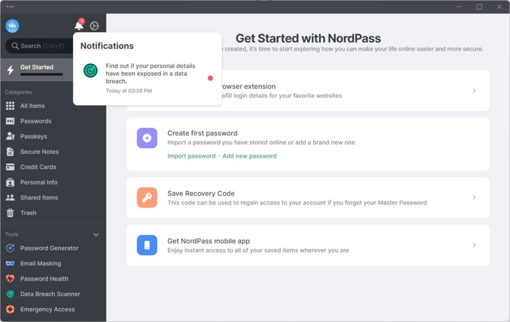Screen dimensions: 510x322
Task: Expand the Save Recovery Code chevron
Action: (474, 198)
